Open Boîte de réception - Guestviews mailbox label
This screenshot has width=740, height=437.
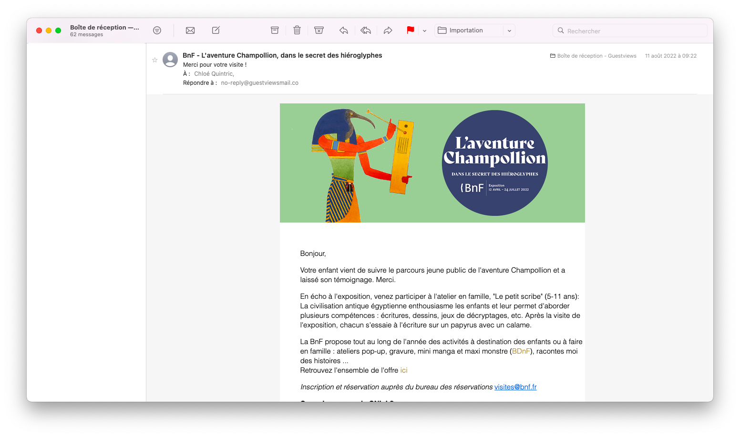[x=593, y=56]
